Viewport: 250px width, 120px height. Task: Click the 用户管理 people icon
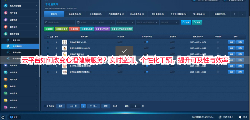pos(6,13)
